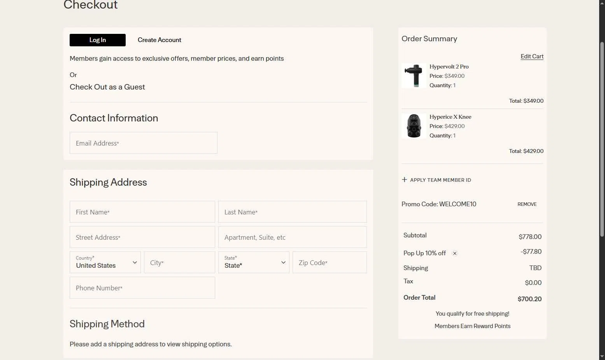This screenshot has width=605, height=360.
Task: Click the Tax value $0.00
Action: 533,283
